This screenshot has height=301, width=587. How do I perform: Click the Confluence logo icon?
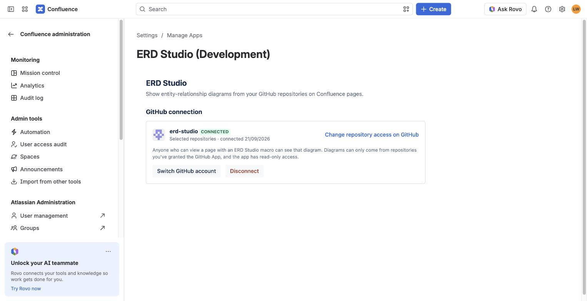(40, 9)
